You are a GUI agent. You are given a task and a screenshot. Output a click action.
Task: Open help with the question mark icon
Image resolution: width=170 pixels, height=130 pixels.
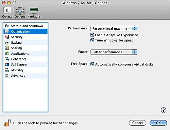(x=164, y=110)
